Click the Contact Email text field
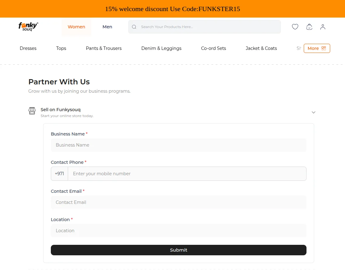The width and height of the screenshot is (345, 271). coord(179,202)
